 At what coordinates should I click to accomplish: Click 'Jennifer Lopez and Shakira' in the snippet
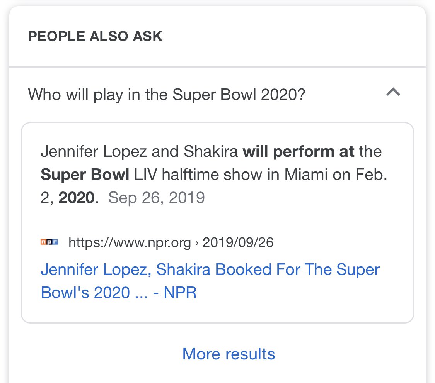point(139,151)
